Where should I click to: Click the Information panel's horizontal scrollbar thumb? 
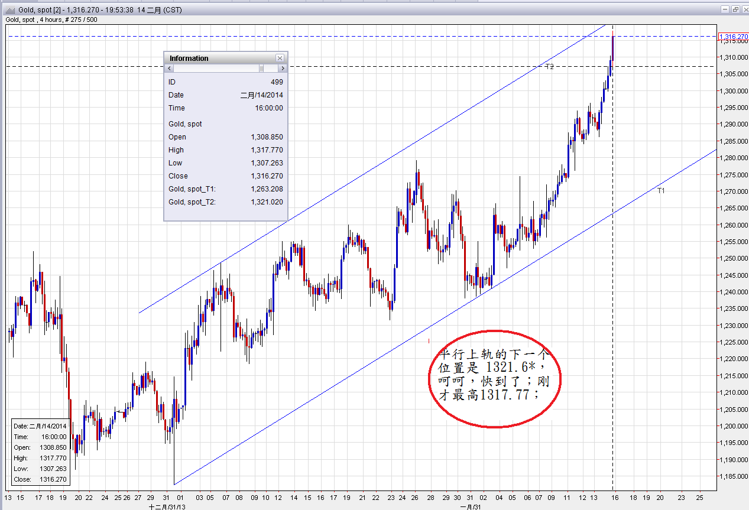(261, 69)
